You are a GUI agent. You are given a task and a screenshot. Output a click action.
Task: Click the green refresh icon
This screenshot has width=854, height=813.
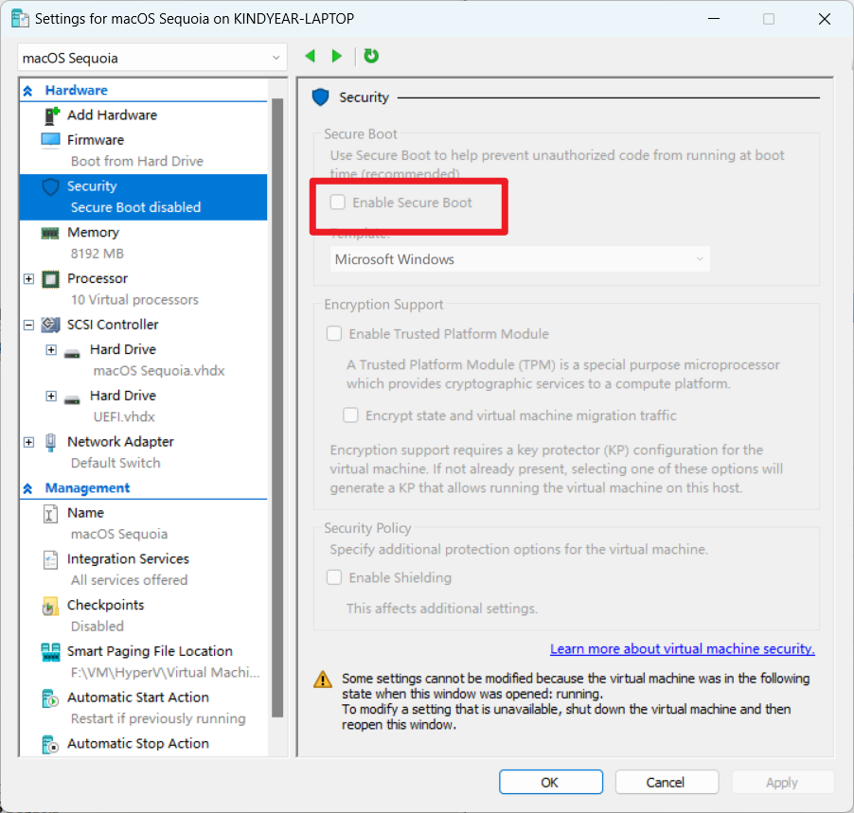tap(371, 56)
